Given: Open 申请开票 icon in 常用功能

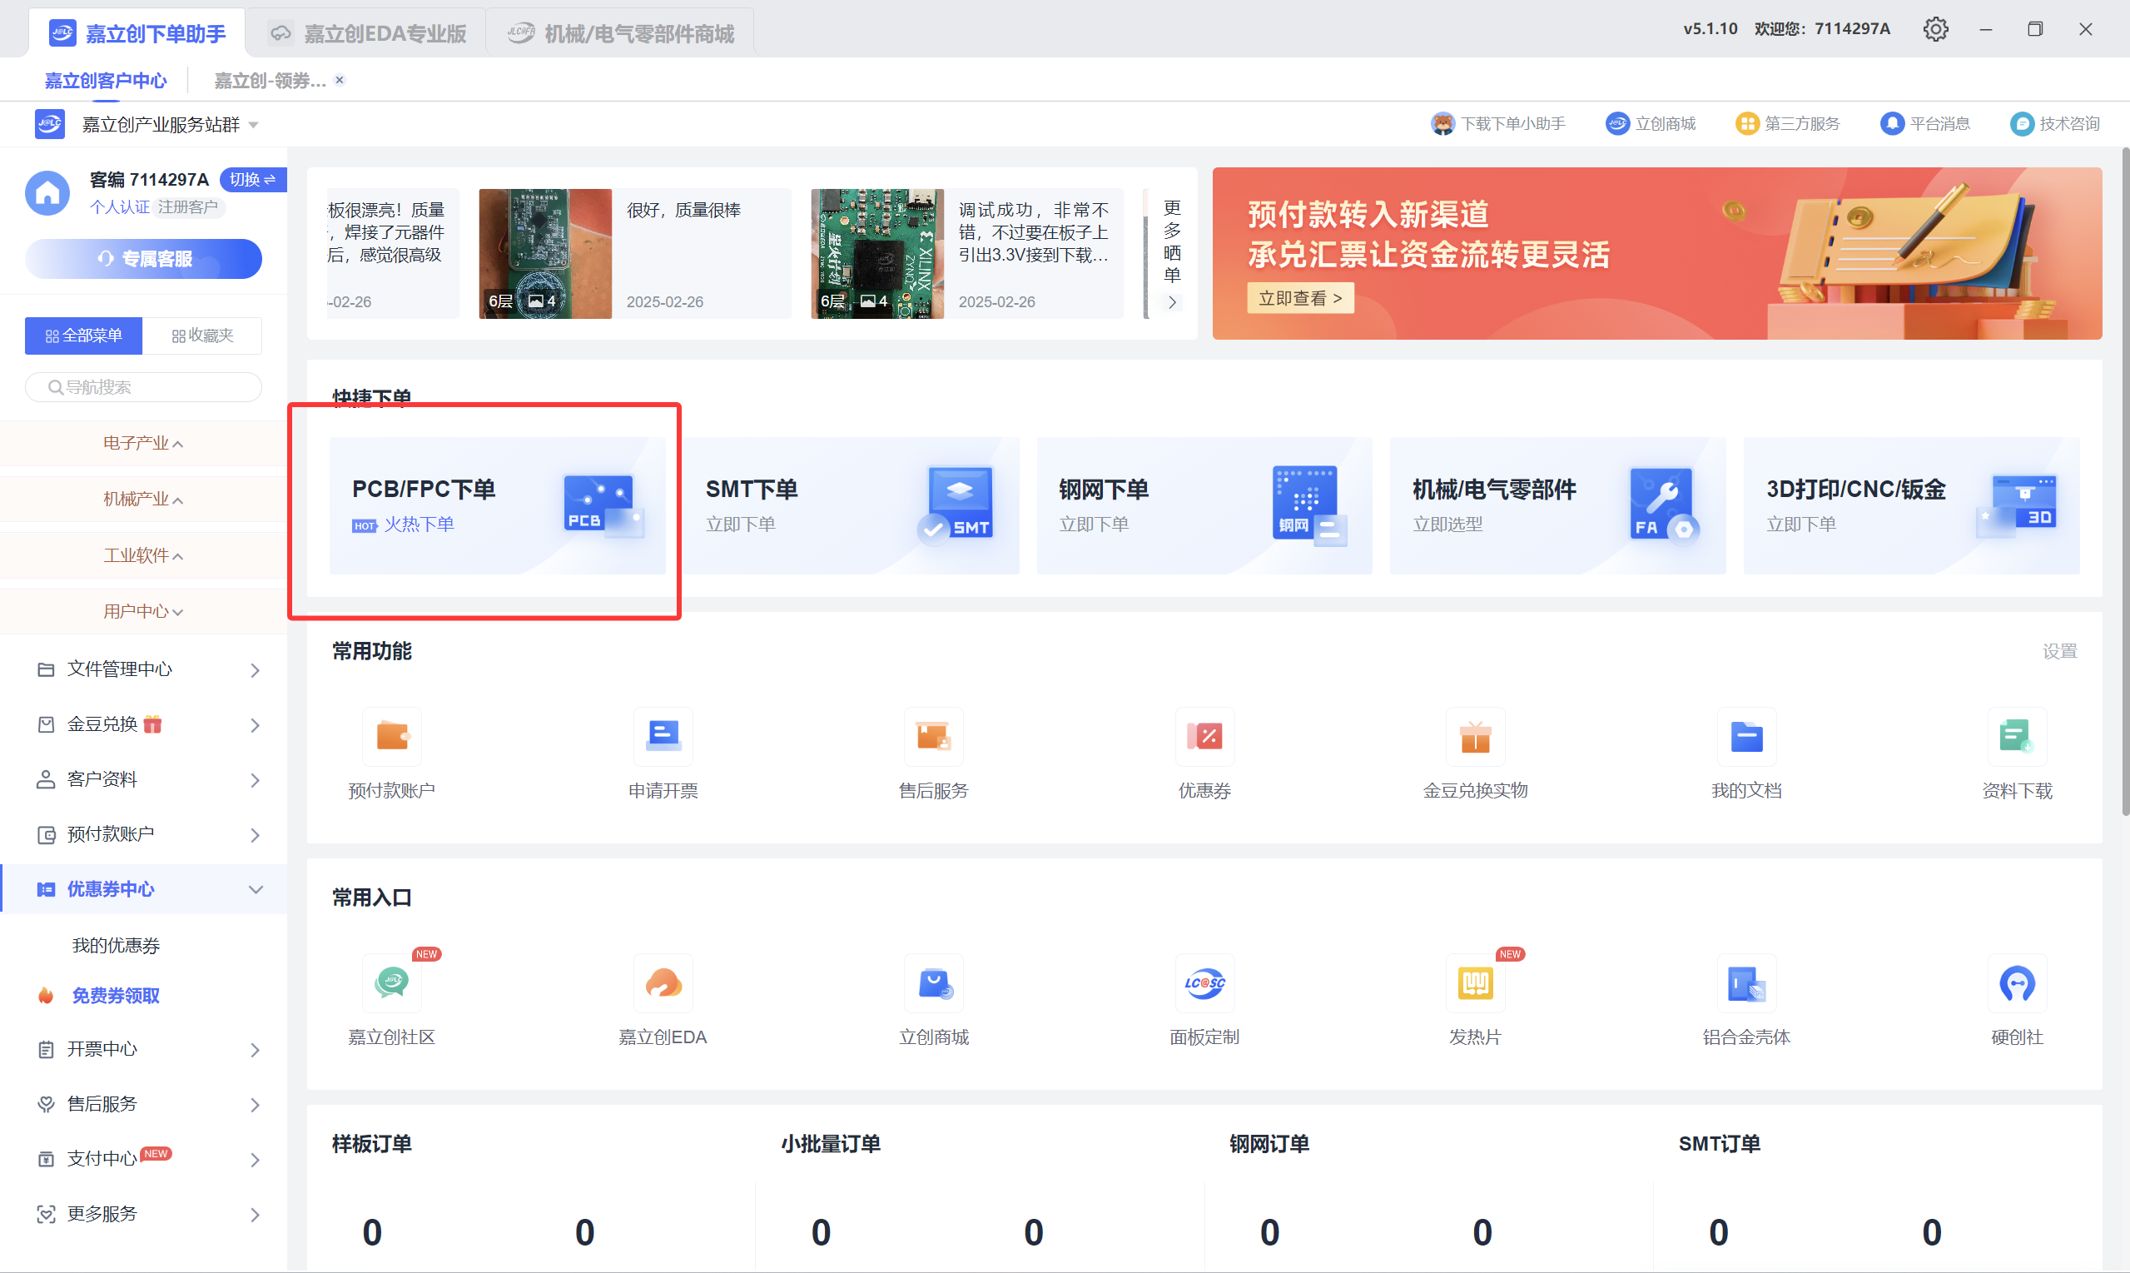Looking at the screenshot, I should pos(663,736).
